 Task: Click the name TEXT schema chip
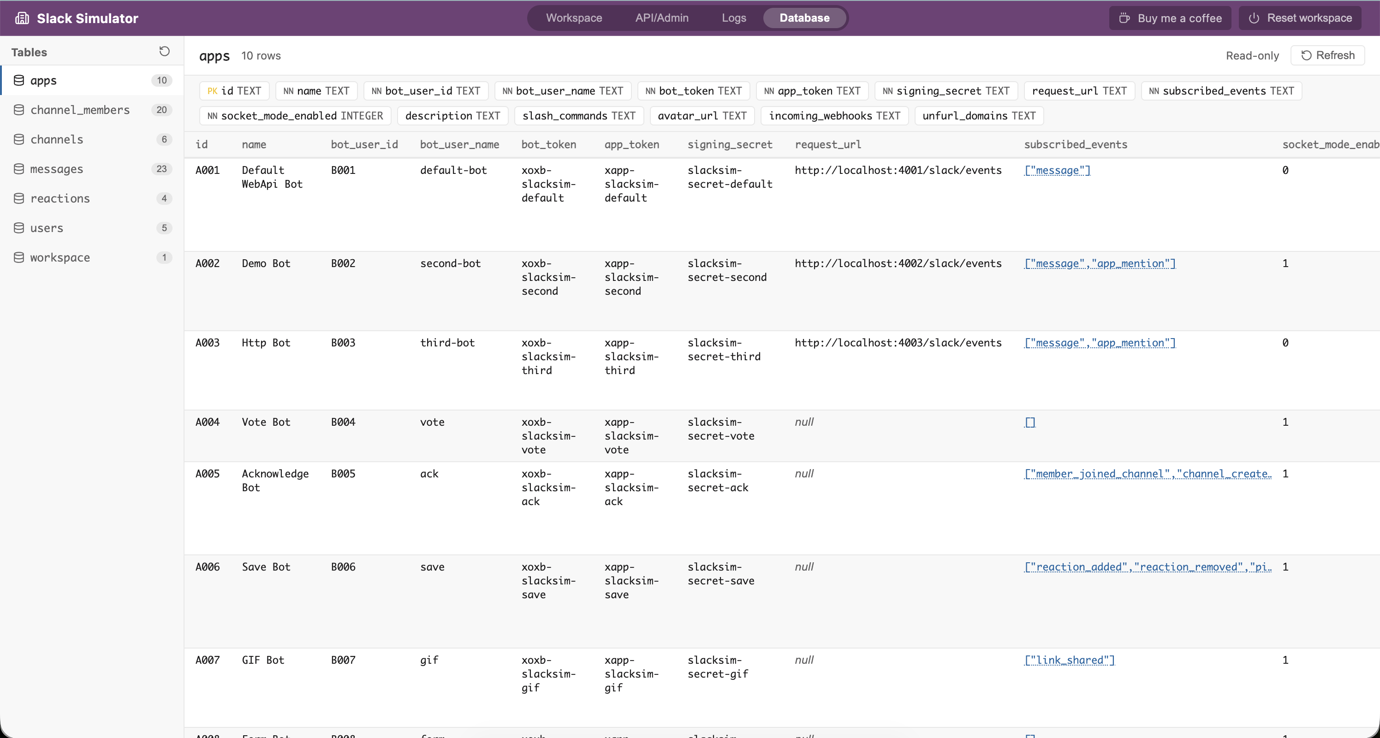click(x=316, y=91)
